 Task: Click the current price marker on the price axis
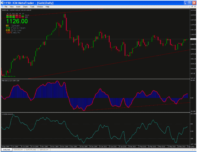tap(193, 39)
